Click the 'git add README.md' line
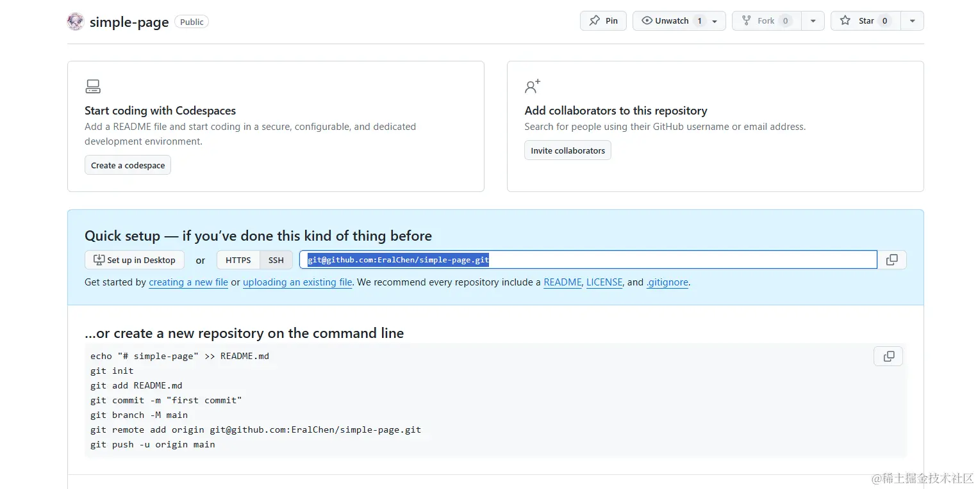 click(x=137, y=385)
